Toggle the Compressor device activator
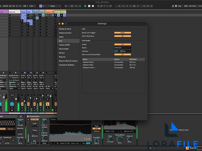202x151 pixels. [28, 117]
